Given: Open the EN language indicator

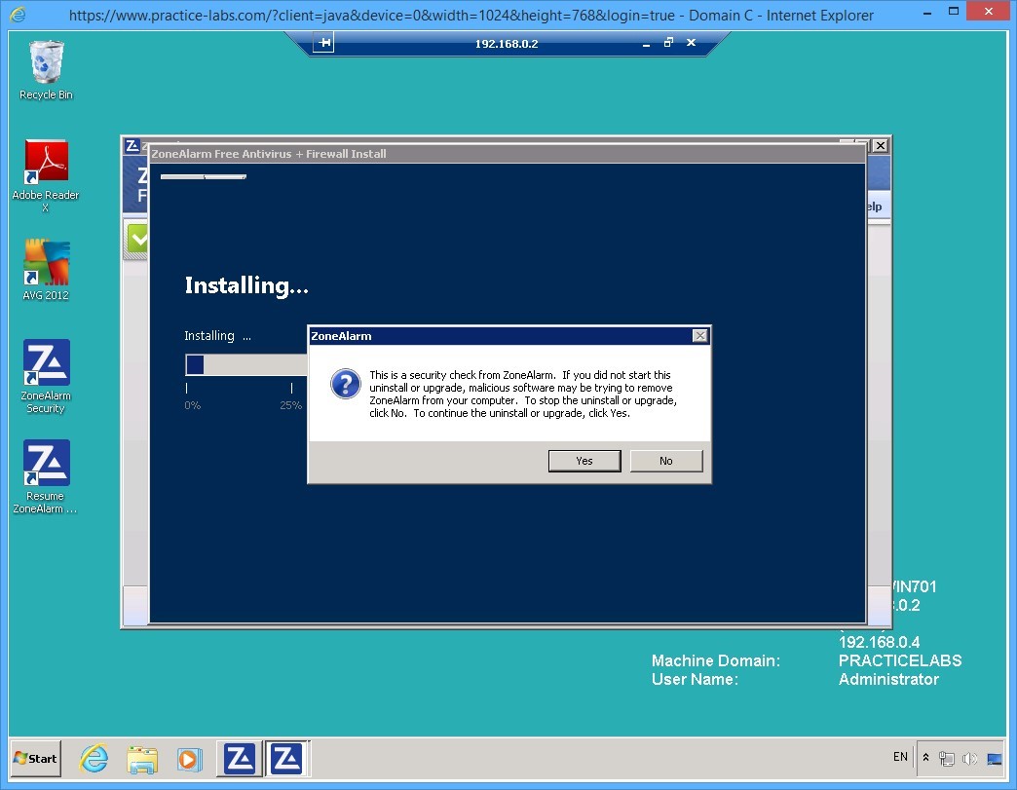Looking at the screenshot, I should pyautogui.click(x=899, y=757).
